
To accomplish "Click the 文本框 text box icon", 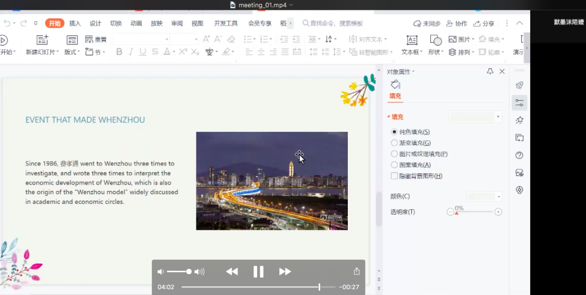I will (412, 40).
